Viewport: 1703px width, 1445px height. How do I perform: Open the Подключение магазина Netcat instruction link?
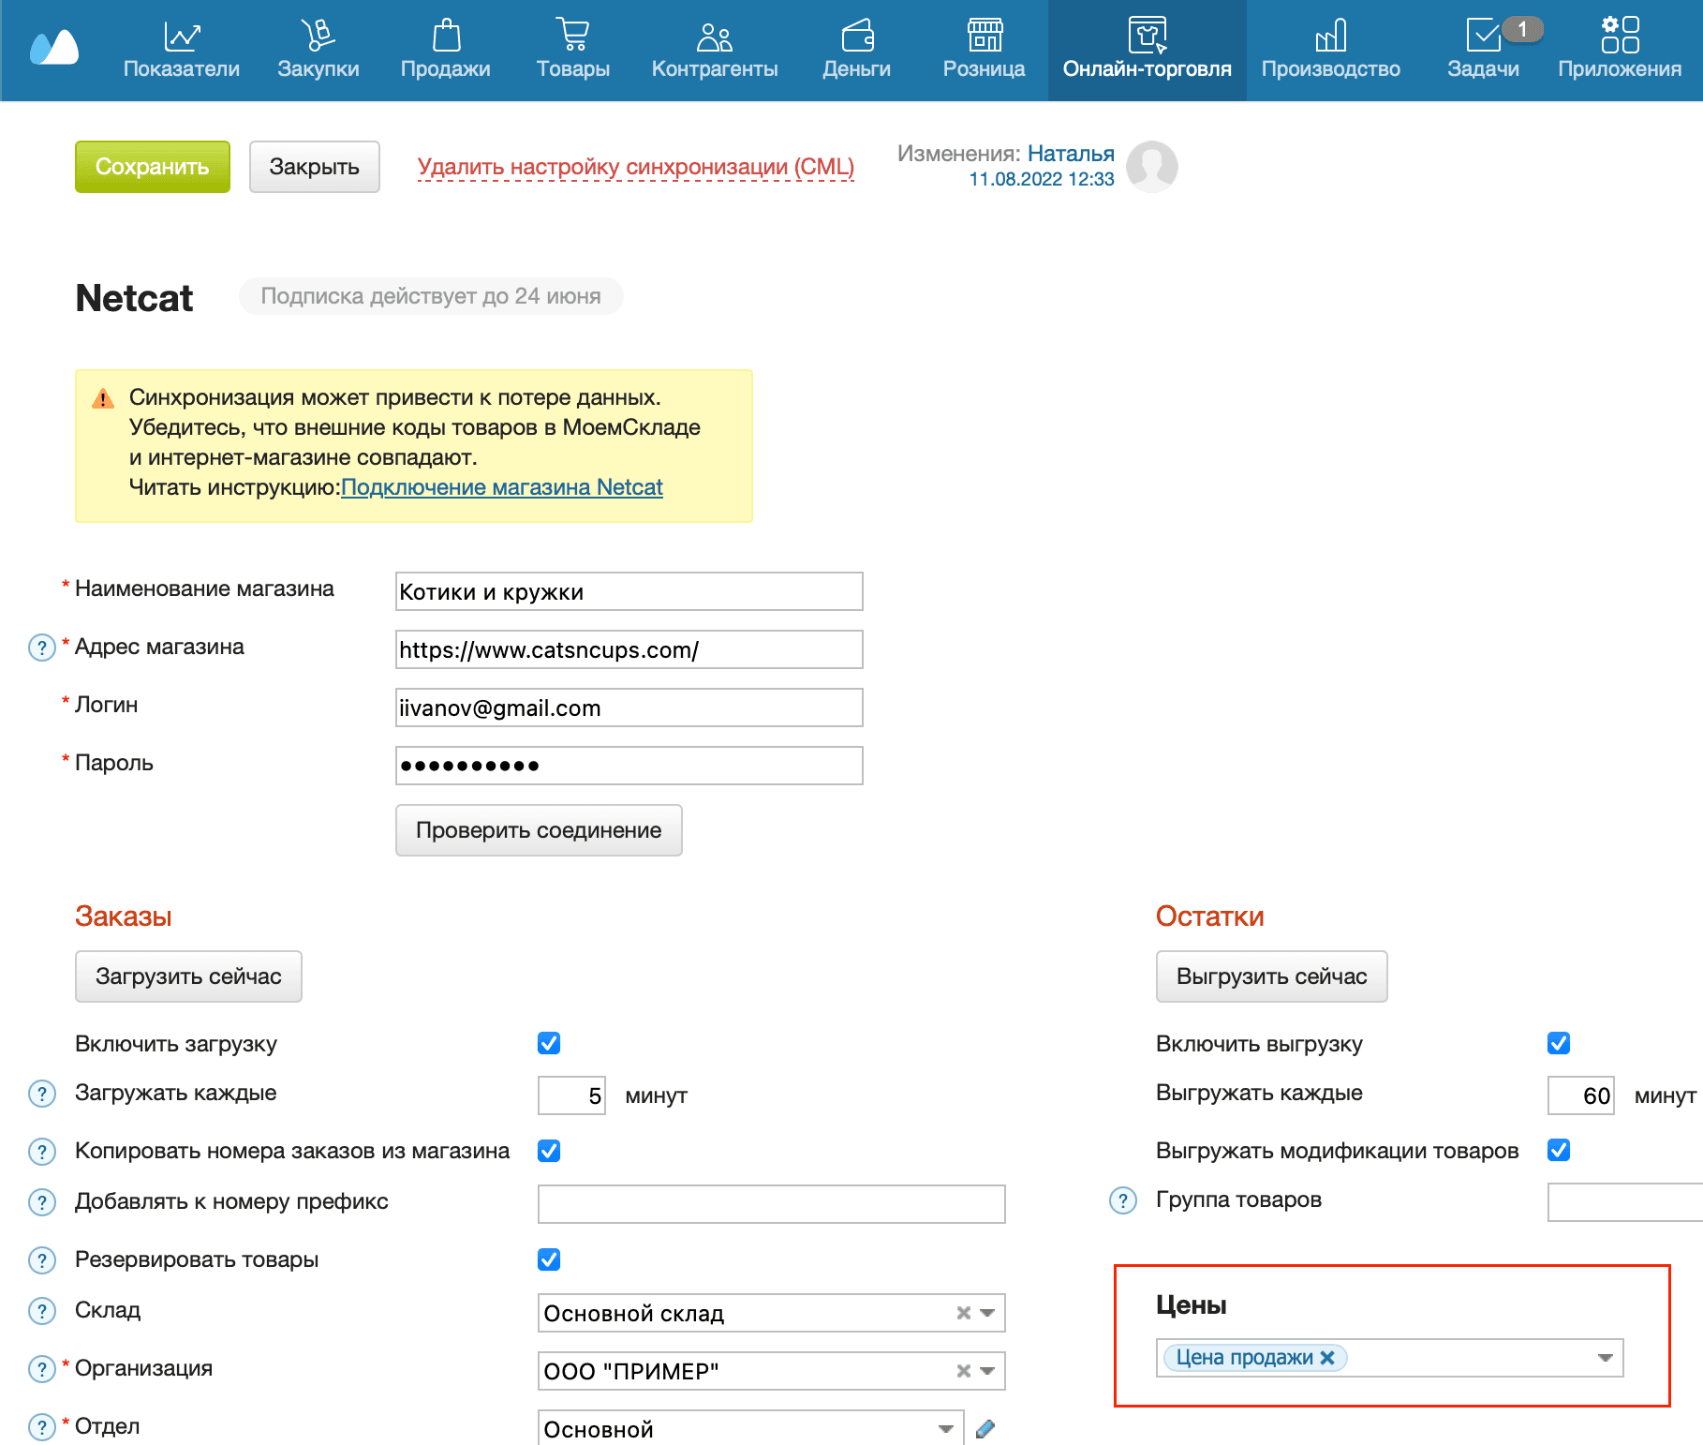click(x=502, y=487)
